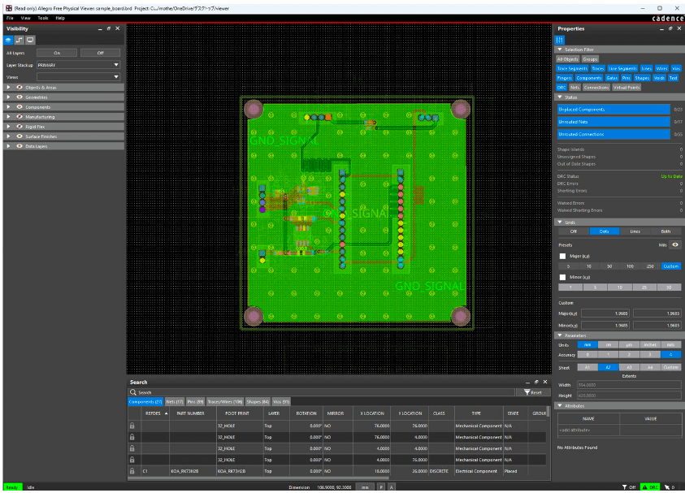
Task: Click the Major (x,y) grid color swatch
Action: 562,256
